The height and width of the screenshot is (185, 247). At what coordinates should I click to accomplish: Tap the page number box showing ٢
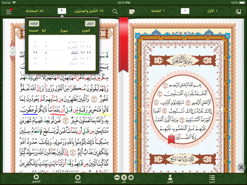click(62, 11)
